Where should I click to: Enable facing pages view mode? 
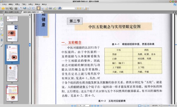145,106
